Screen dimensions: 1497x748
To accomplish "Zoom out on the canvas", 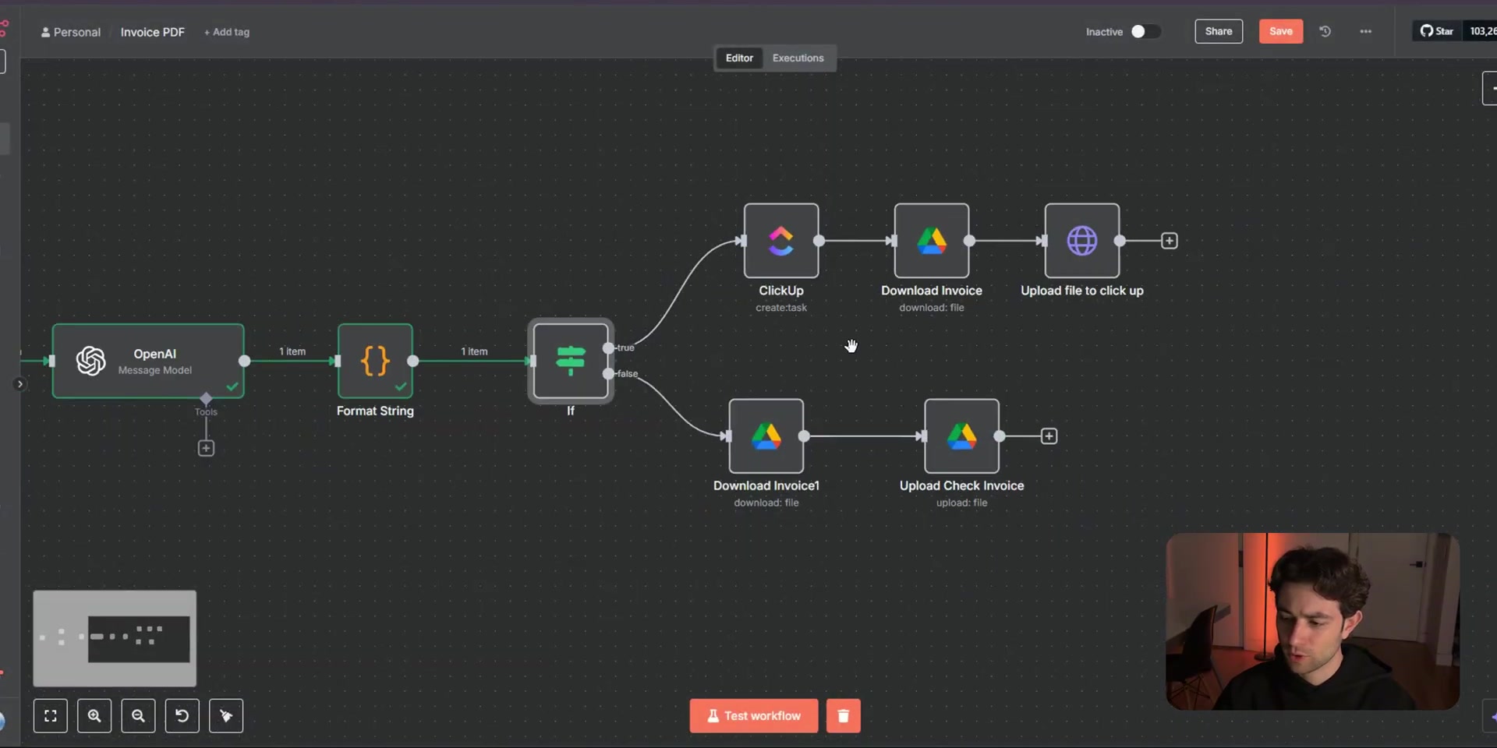I will tap(138, 716).
